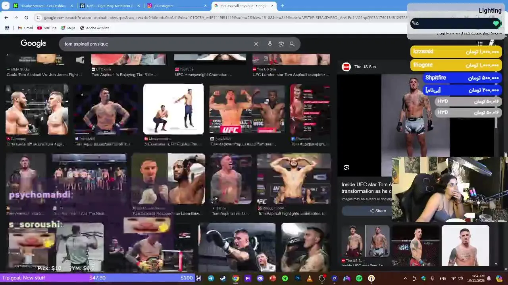The height and width of the screenshot is (285, 508).
Task: Close the Kick Dashboard tab
Action: (x=72, y=6)
